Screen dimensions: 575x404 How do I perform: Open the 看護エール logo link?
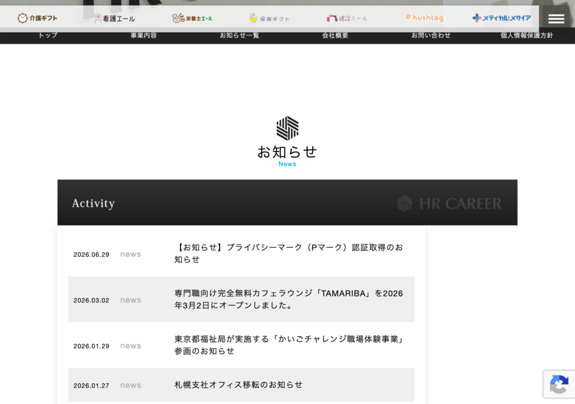pyautogui.click(x=115, y=18)
